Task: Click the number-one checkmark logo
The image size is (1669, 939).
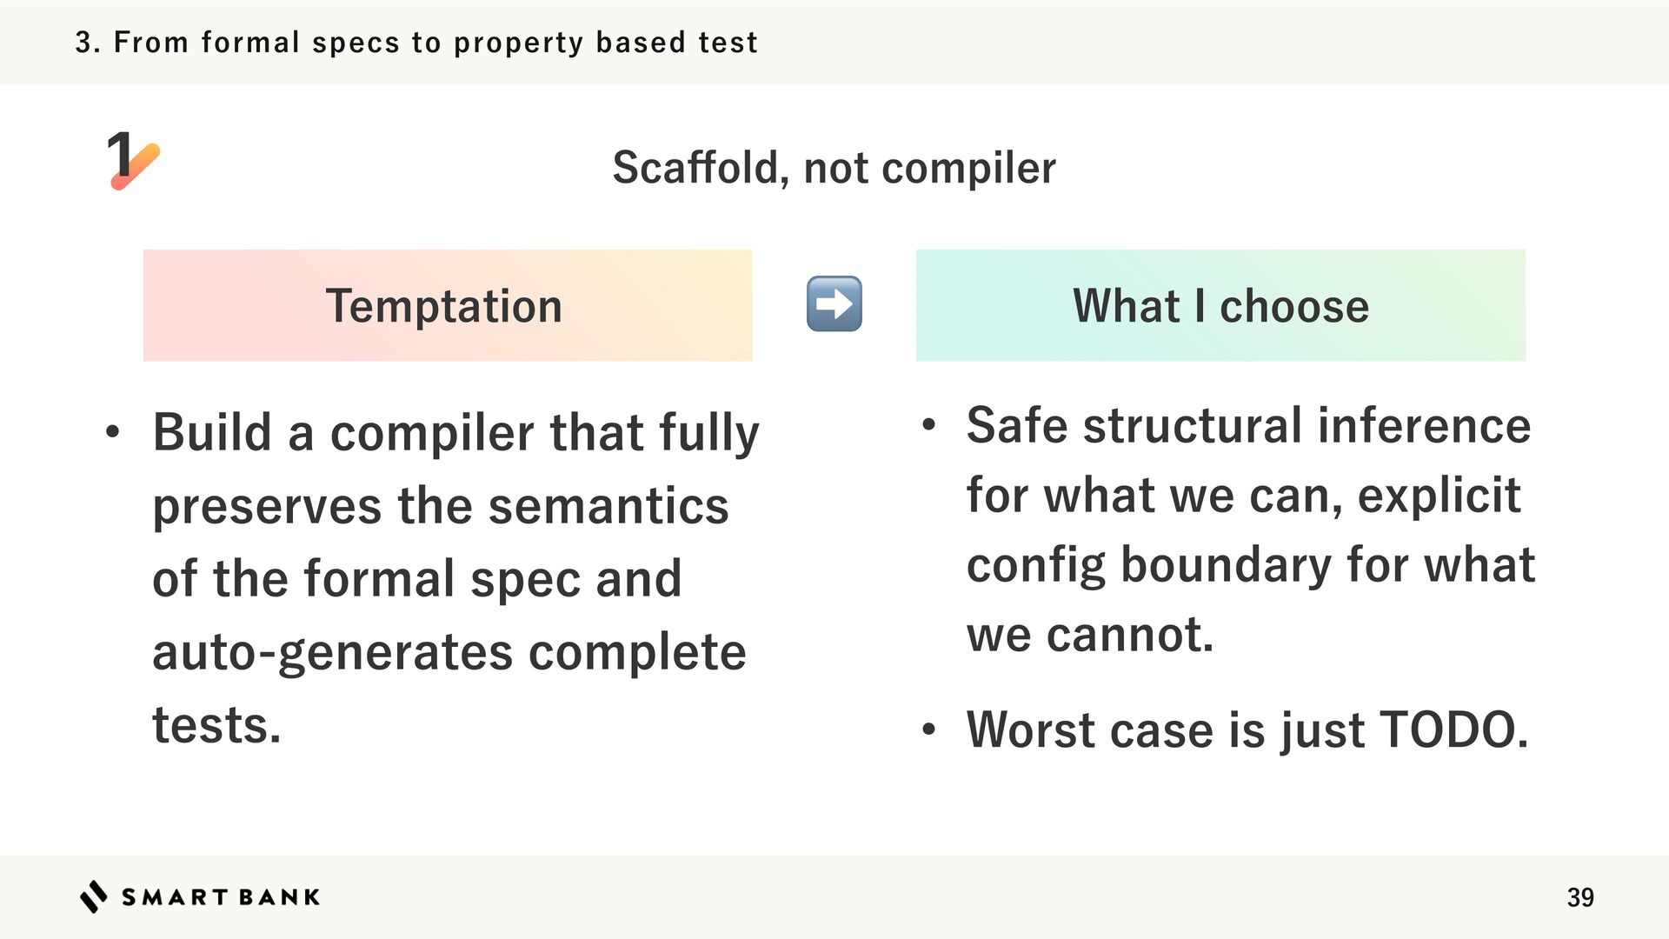Action: tap(133, 160)
